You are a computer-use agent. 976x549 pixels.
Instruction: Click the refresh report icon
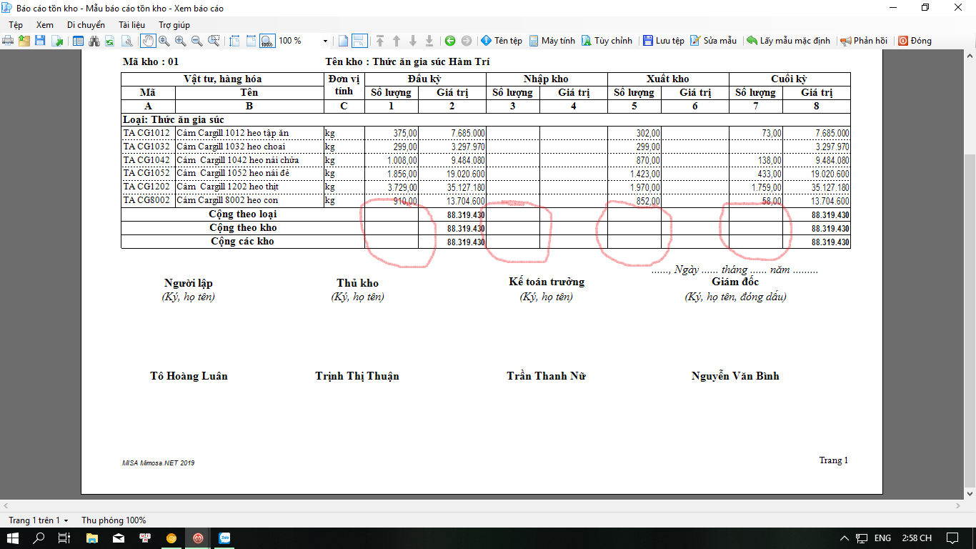[110, 41]
